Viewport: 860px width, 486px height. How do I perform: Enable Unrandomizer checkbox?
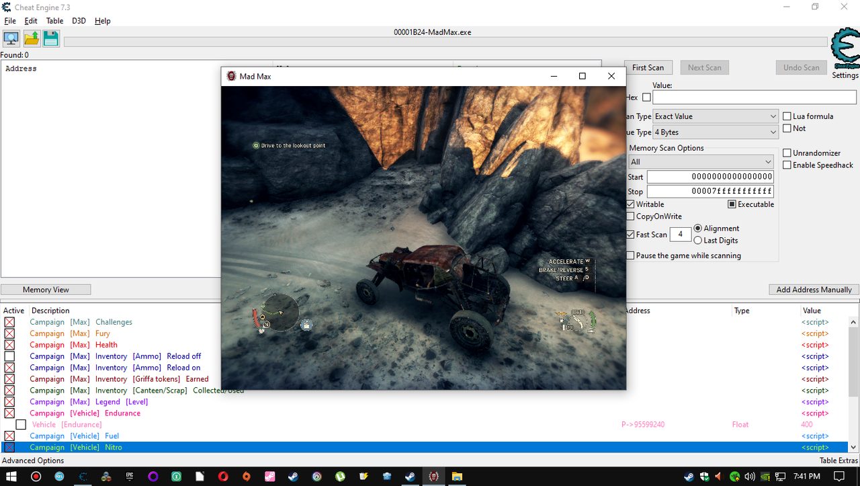coord(787,153)
